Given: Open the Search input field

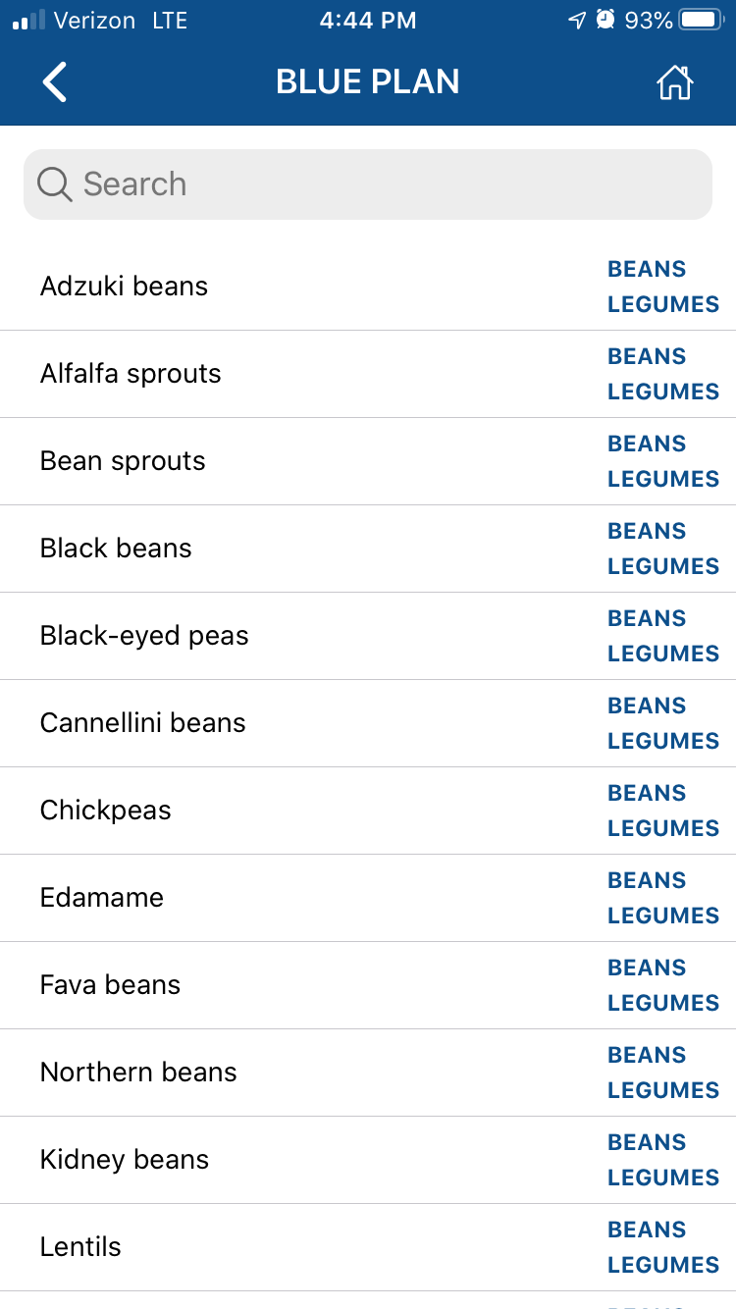Looking at the screenshot, I should 294,183.
